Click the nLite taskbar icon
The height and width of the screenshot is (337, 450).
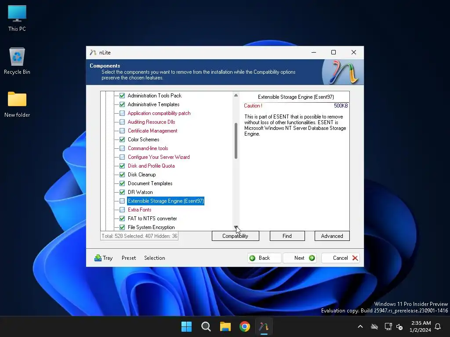tap(264, 326)
